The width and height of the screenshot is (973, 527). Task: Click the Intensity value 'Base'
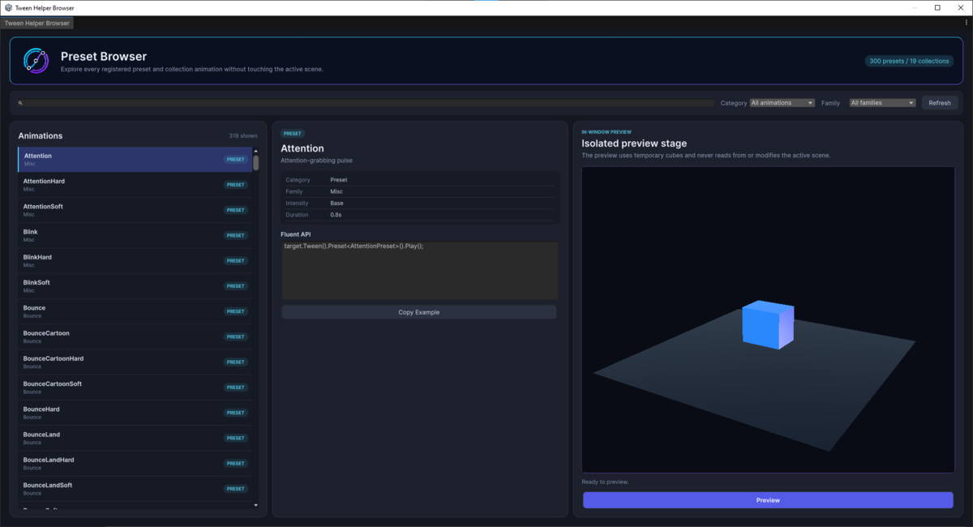pyautogui.click(x=336, y=203)
